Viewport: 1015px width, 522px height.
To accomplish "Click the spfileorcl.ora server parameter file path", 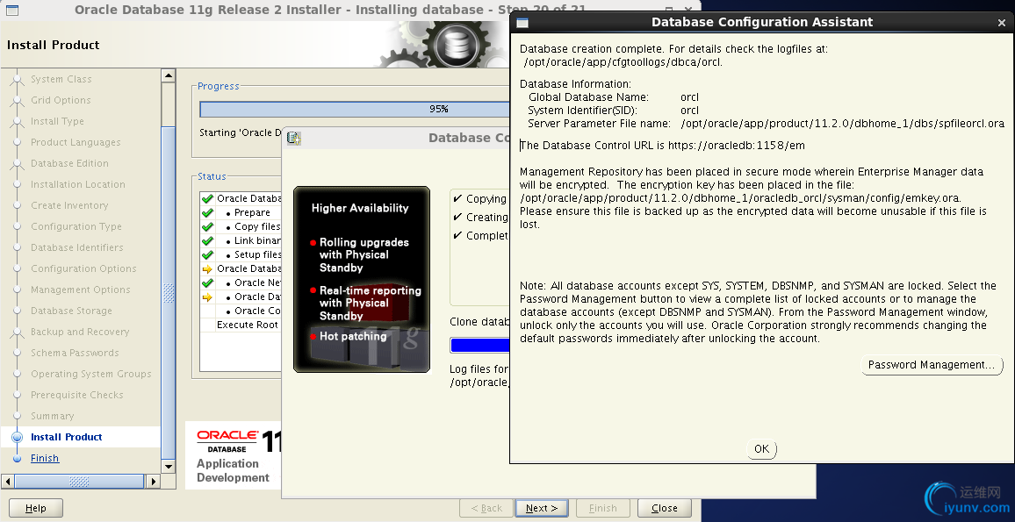I will coord(842,124).
